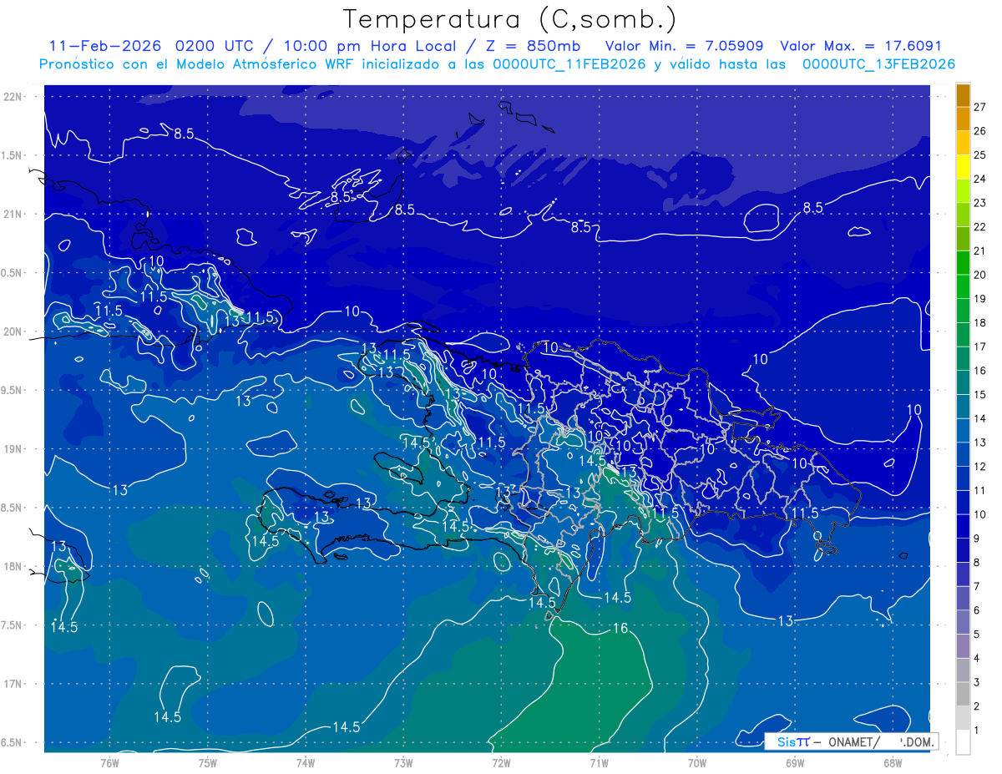The width and height of the screenshot is (1002, 774).
Task: Click color scale label "12"
Action: point(980,467)
